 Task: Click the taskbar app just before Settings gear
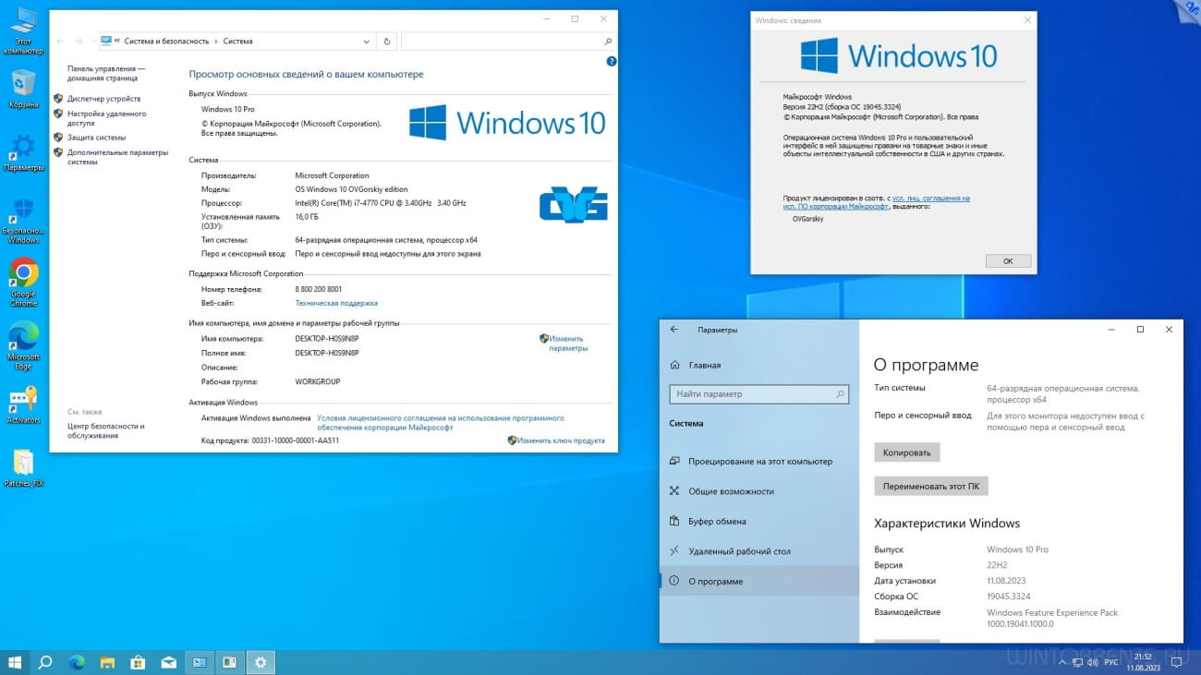click(229, 662)
